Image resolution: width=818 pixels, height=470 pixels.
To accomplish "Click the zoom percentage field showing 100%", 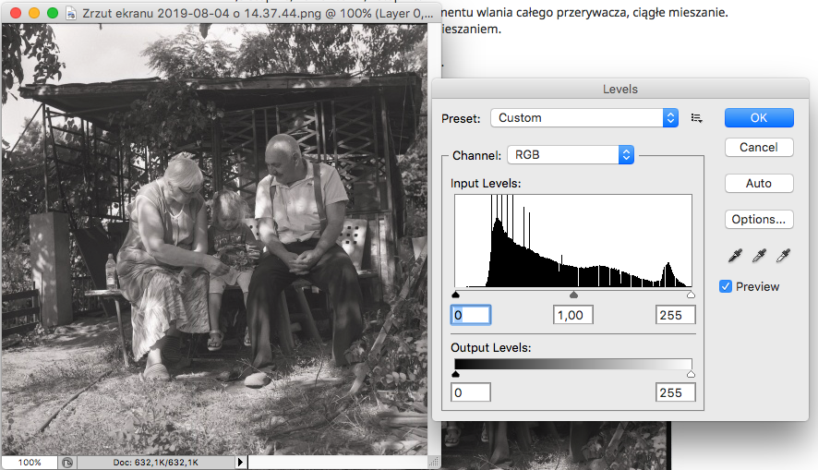I will click(30, 462).
